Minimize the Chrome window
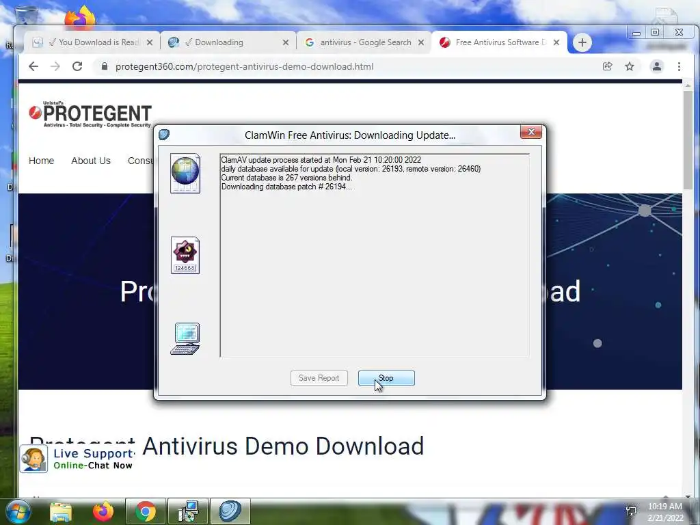Viewport: 700px width, 525px height. [x=636, y=33]
